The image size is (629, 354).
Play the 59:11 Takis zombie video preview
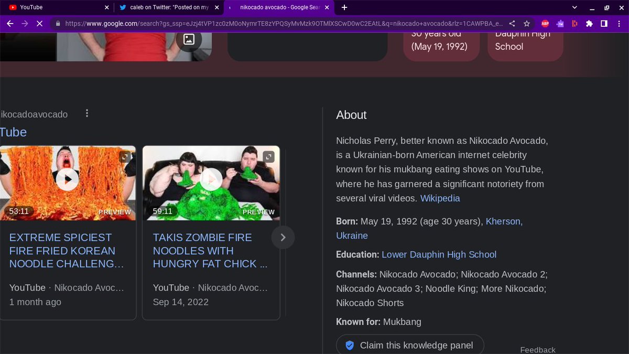[211, 179]
